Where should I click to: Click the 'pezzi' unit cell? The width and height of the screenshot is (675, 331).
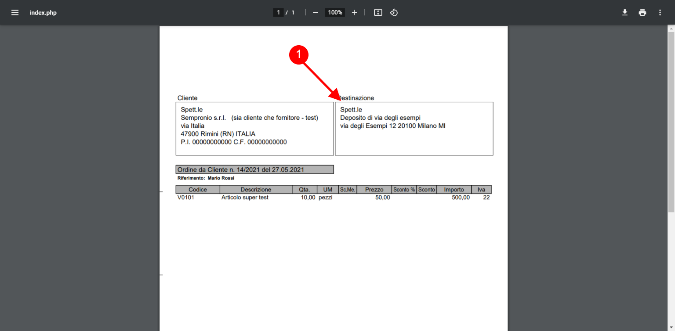[326, 198]
